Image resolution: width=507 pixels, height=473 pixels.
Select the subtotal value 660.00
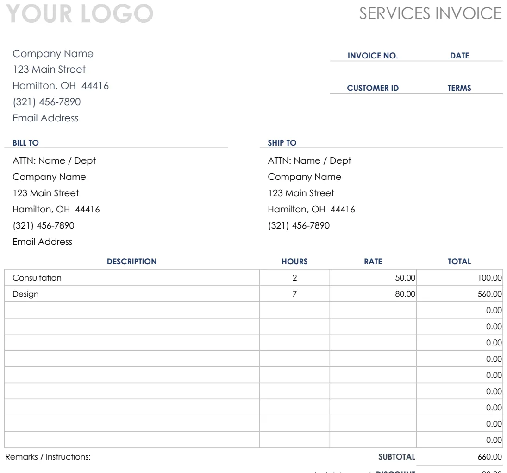click(x=489, y=457)
